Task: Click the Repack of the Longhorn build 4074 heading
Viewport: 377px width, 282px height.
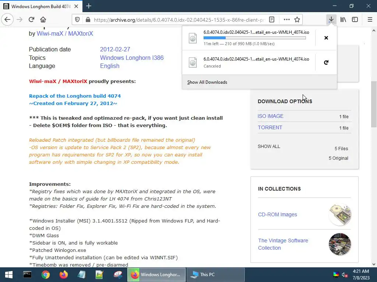Action: pyautogui.click(x=75, y=96)
